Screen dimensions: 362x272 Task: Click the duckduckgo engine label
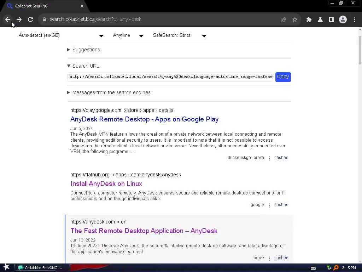click(x=239, y=158)
